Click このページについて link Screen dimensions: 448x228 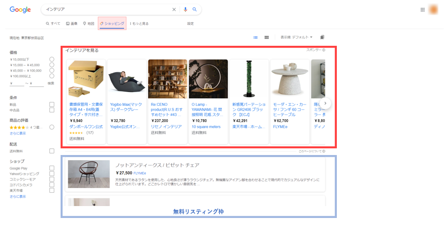tap(310, 151)
